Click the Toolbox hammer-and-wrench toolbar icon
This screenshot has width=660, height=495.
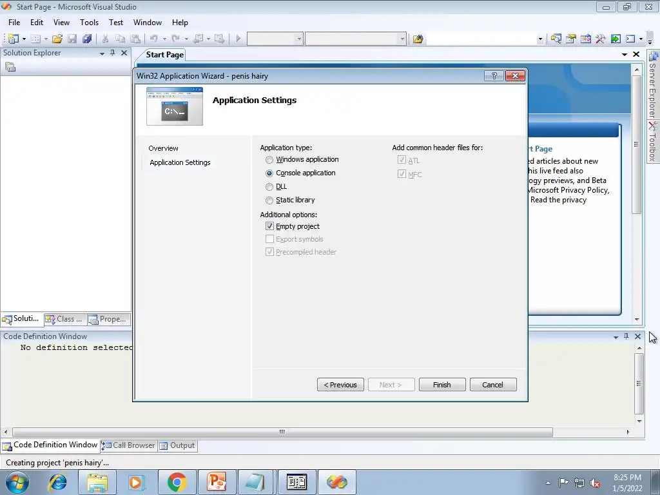(600, 39)
